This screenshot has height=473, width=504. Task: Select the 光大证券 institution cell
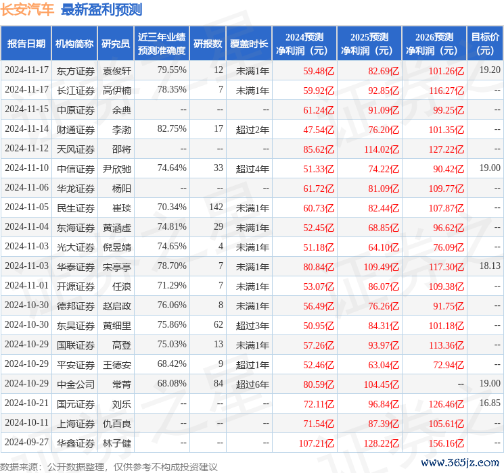pos(76,247)
